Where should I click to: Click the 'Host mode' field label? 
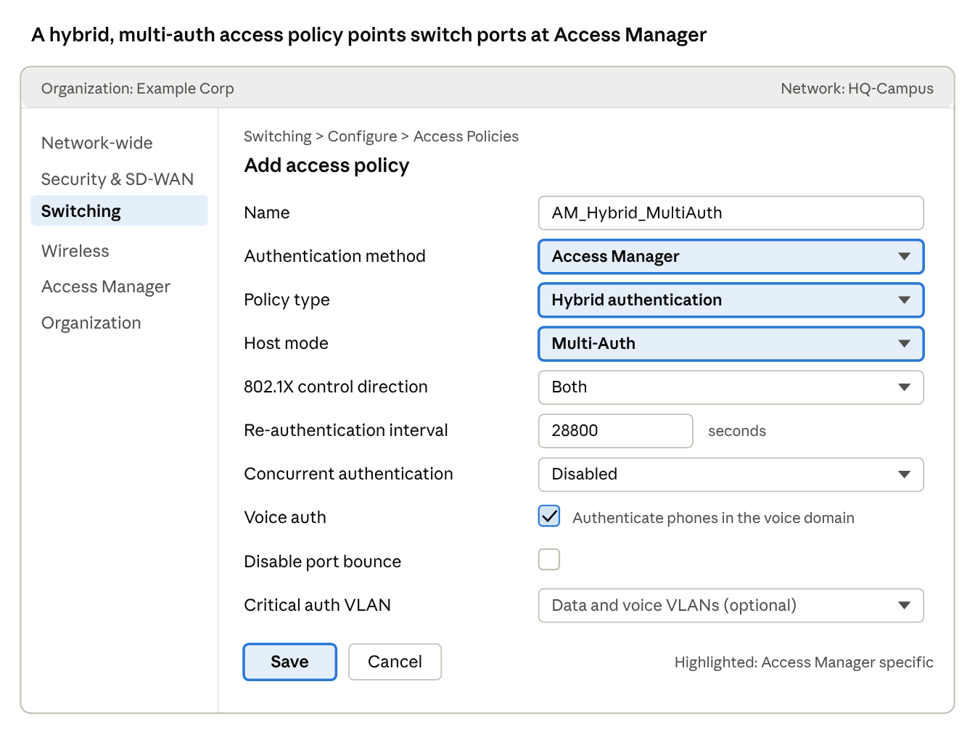pos(286,343)
